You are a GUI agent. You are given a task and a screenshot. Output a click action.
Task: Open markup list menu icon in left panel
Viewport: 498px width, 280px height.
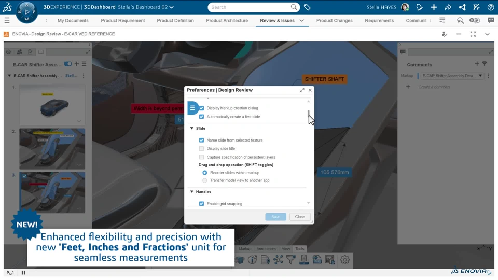click(84, 64)
